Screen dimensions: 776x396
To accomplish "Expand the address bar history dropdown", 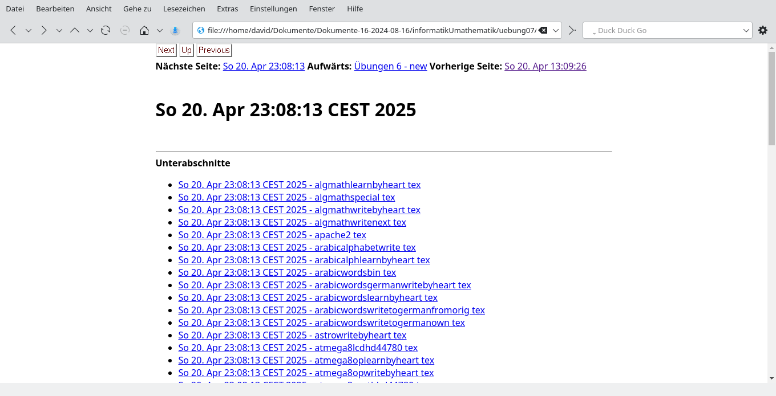I will pyautogui.click(x=556, y=30).
